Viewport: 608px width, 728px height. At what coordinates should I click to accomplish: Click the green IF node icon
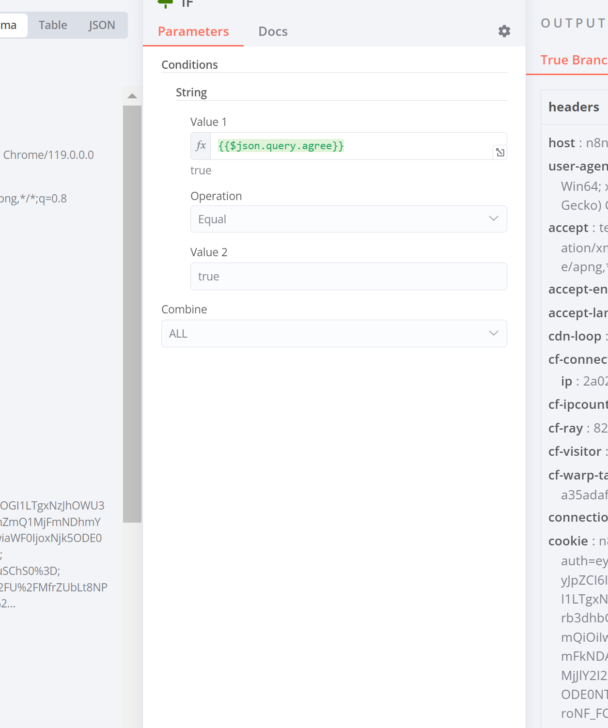pos(165,3)
